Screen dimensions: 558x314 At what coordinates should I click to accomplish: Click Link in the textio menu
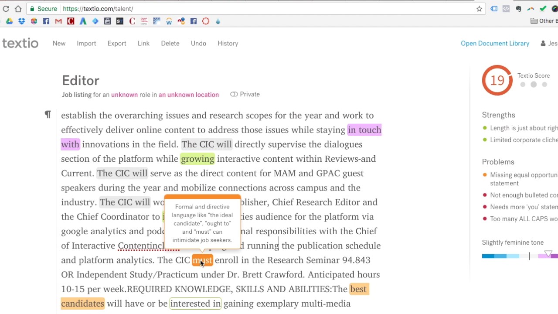pos(143,44)
